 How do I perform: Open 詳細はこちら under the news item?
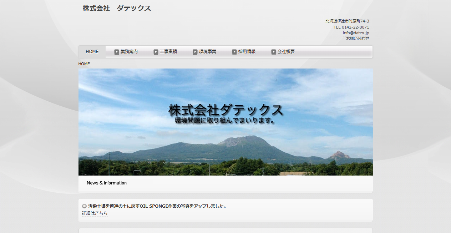95,213
